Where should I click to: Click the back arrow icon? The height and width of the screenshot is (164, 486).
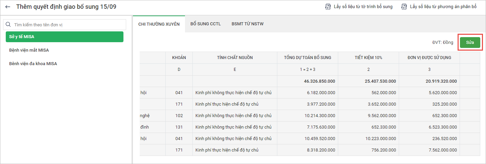tap(8, 7)
